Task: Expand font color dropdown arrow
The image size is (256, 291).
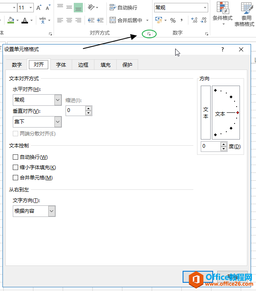Action: click(x=32, y=20)
